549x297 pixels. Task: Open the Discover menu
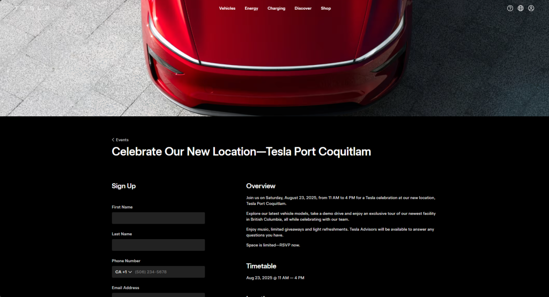[303, 9]
